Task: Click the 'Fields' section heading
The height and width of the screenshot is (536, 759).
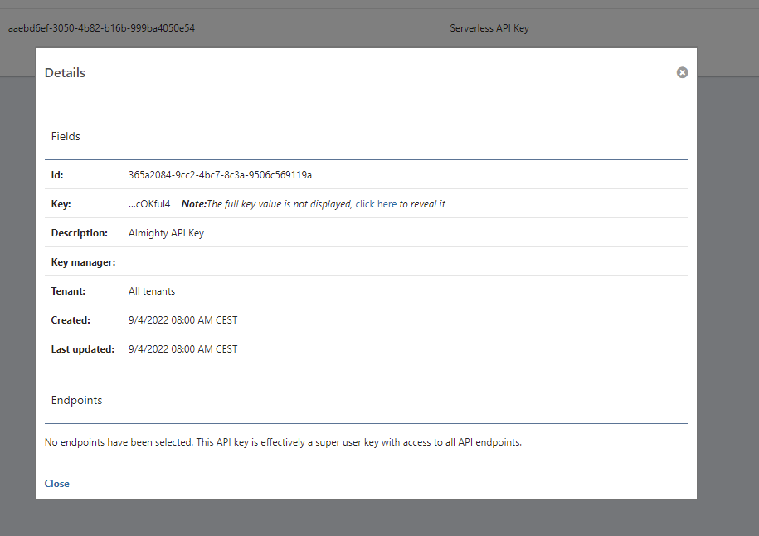Action: point(66,137)
